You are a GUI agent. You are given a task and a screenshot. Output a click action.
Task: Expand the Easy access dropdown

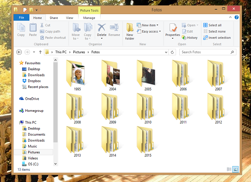coord(160,31)
